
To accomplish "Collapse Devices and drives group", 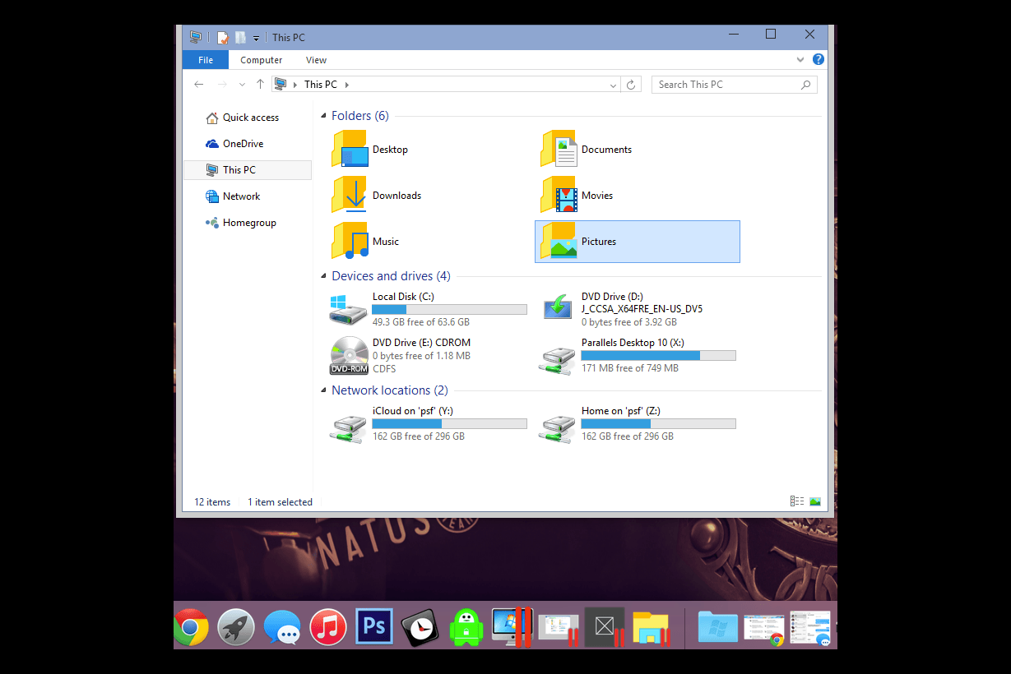I will (323, 276).
